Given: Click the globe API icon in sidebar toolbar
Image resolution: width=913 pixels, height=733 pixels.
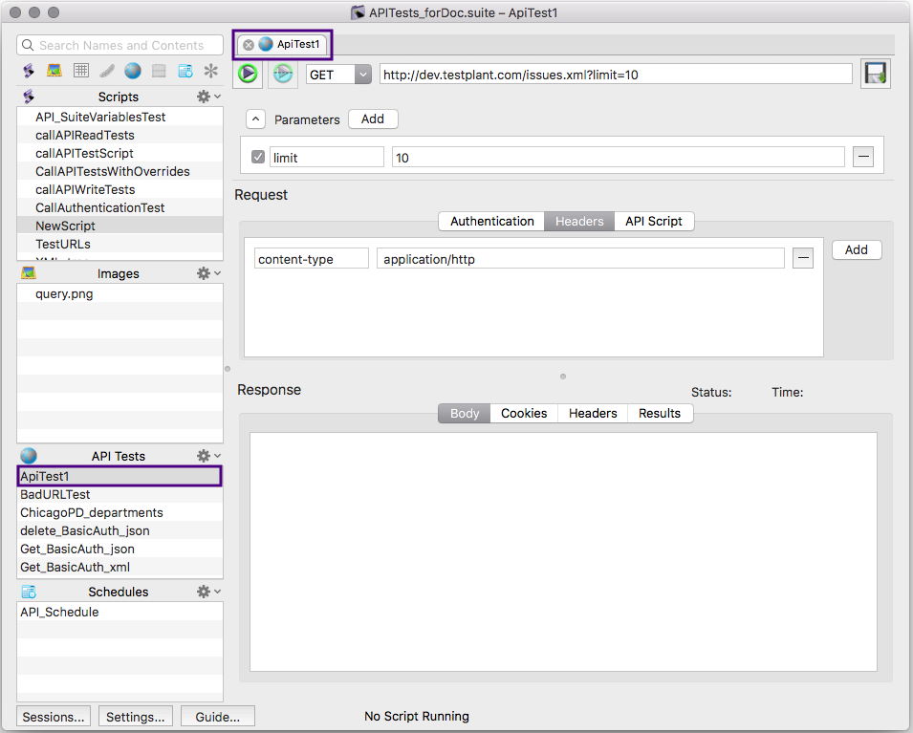Looking at the screenshot, I should pos(133,71).
